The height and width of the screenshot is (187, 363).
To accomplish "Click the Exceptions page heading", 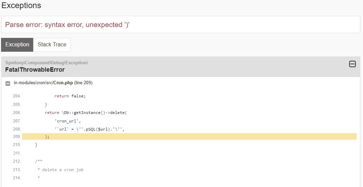I will (21, 5).
